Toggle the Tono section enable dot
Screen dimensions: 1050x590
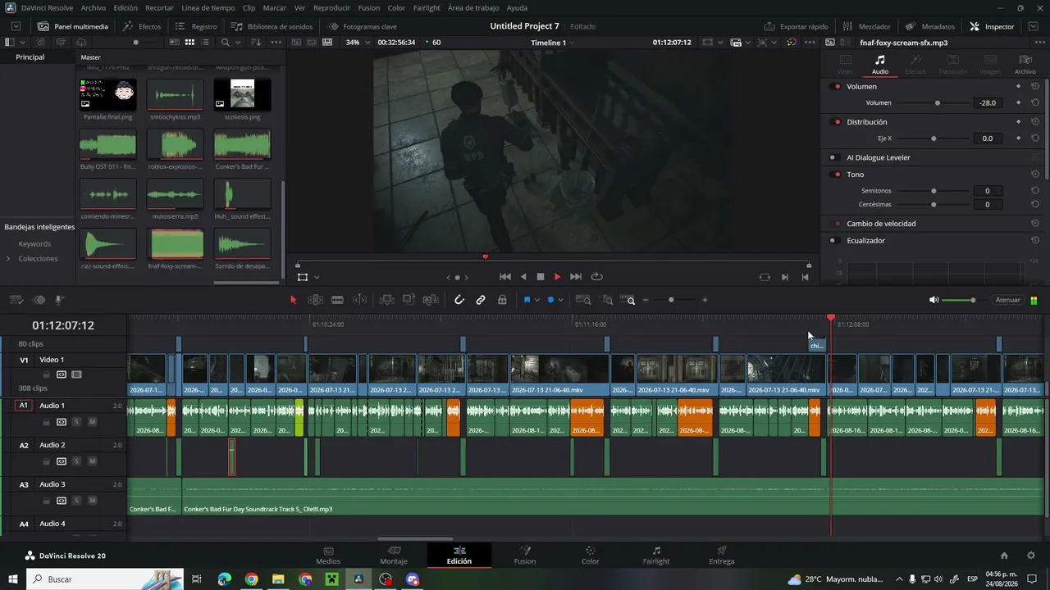point(837,175)
